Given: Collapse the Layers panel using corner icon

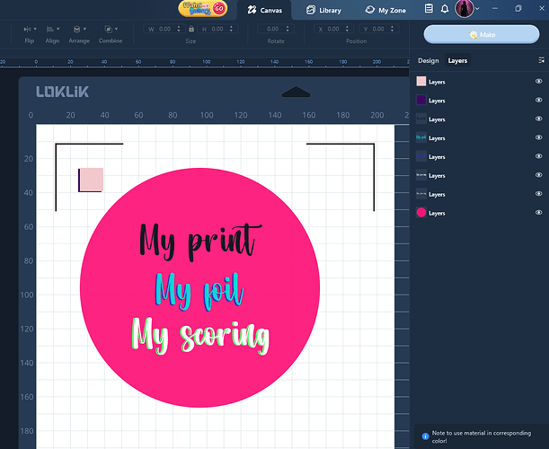Looking at the screenshot, I should [541, 60].
